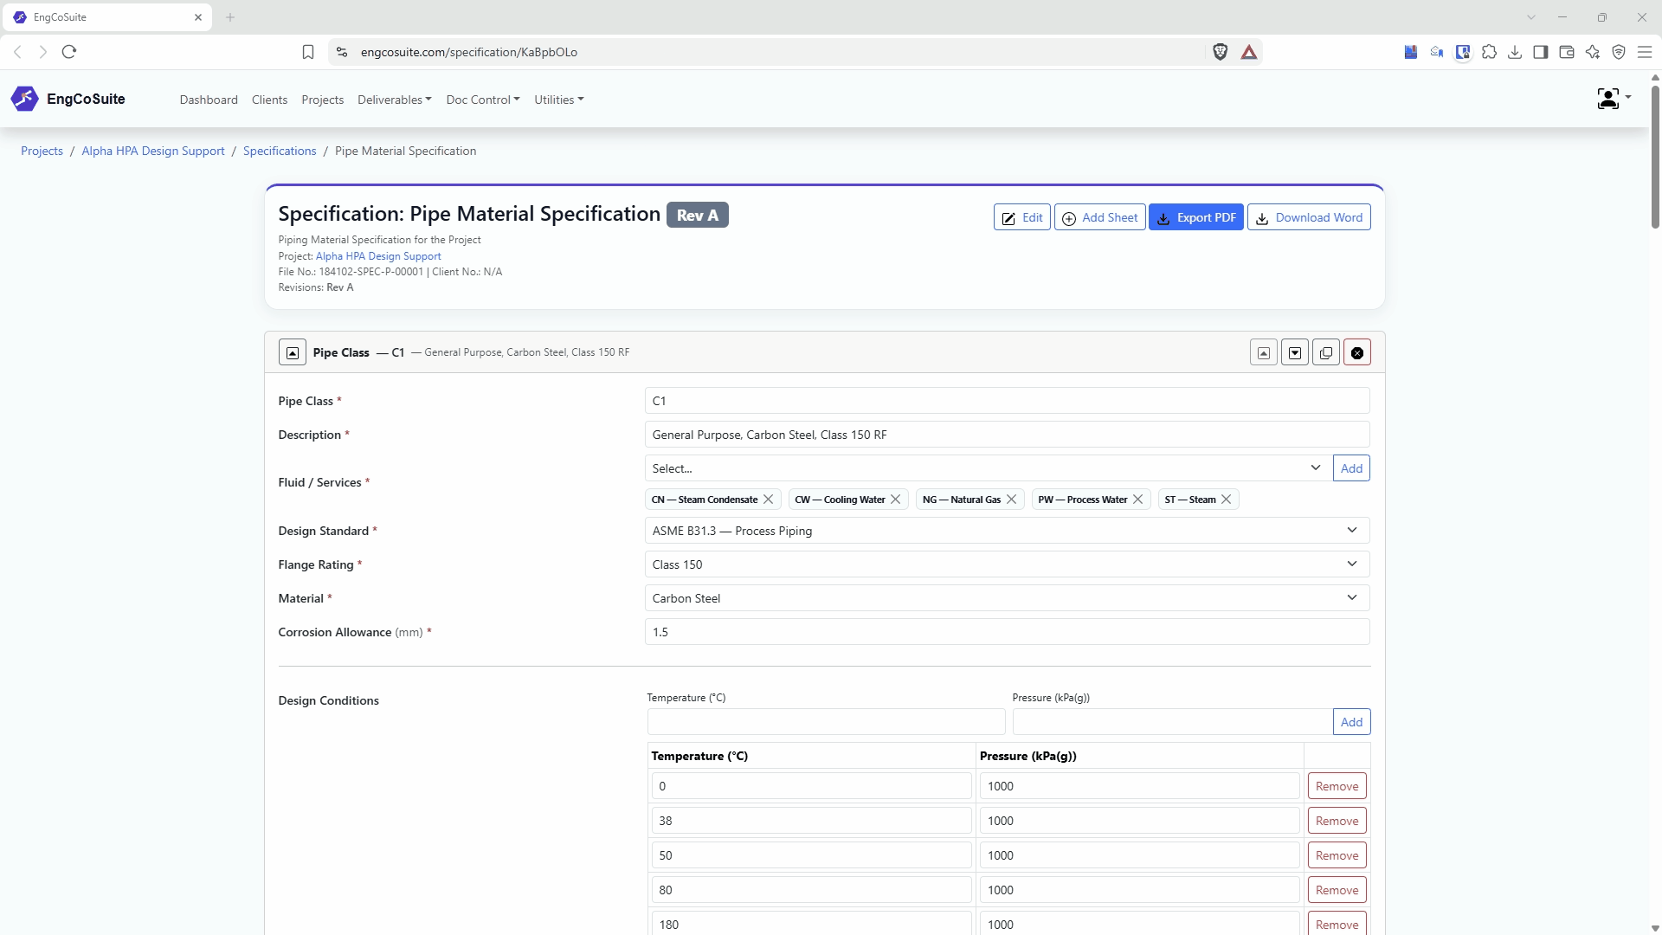
Task: Remove the NG — Natural Gas tag
Action: [x=1011, y=500]
